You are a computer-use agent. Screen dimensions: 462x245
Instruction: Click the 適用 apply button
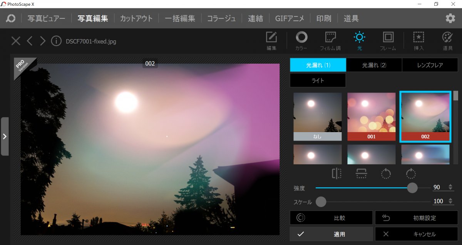pyautogui.click(x=331, y=234)
